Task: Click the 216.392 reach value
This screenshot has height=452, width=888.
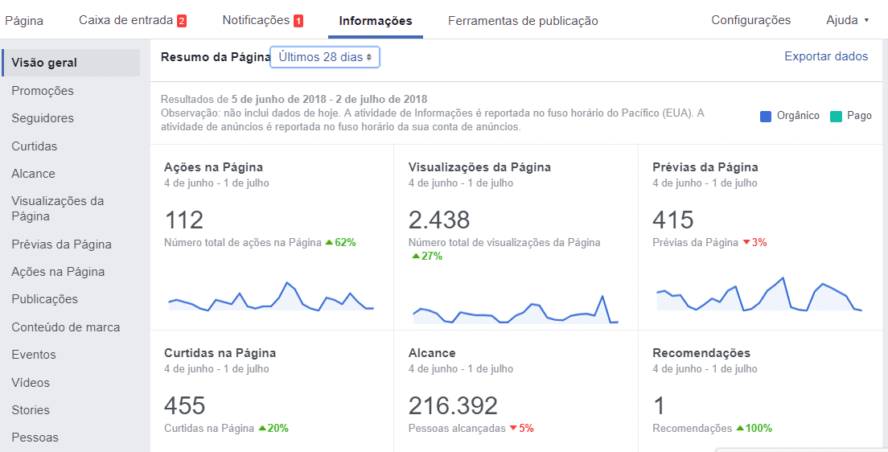Action: point(453,405)
